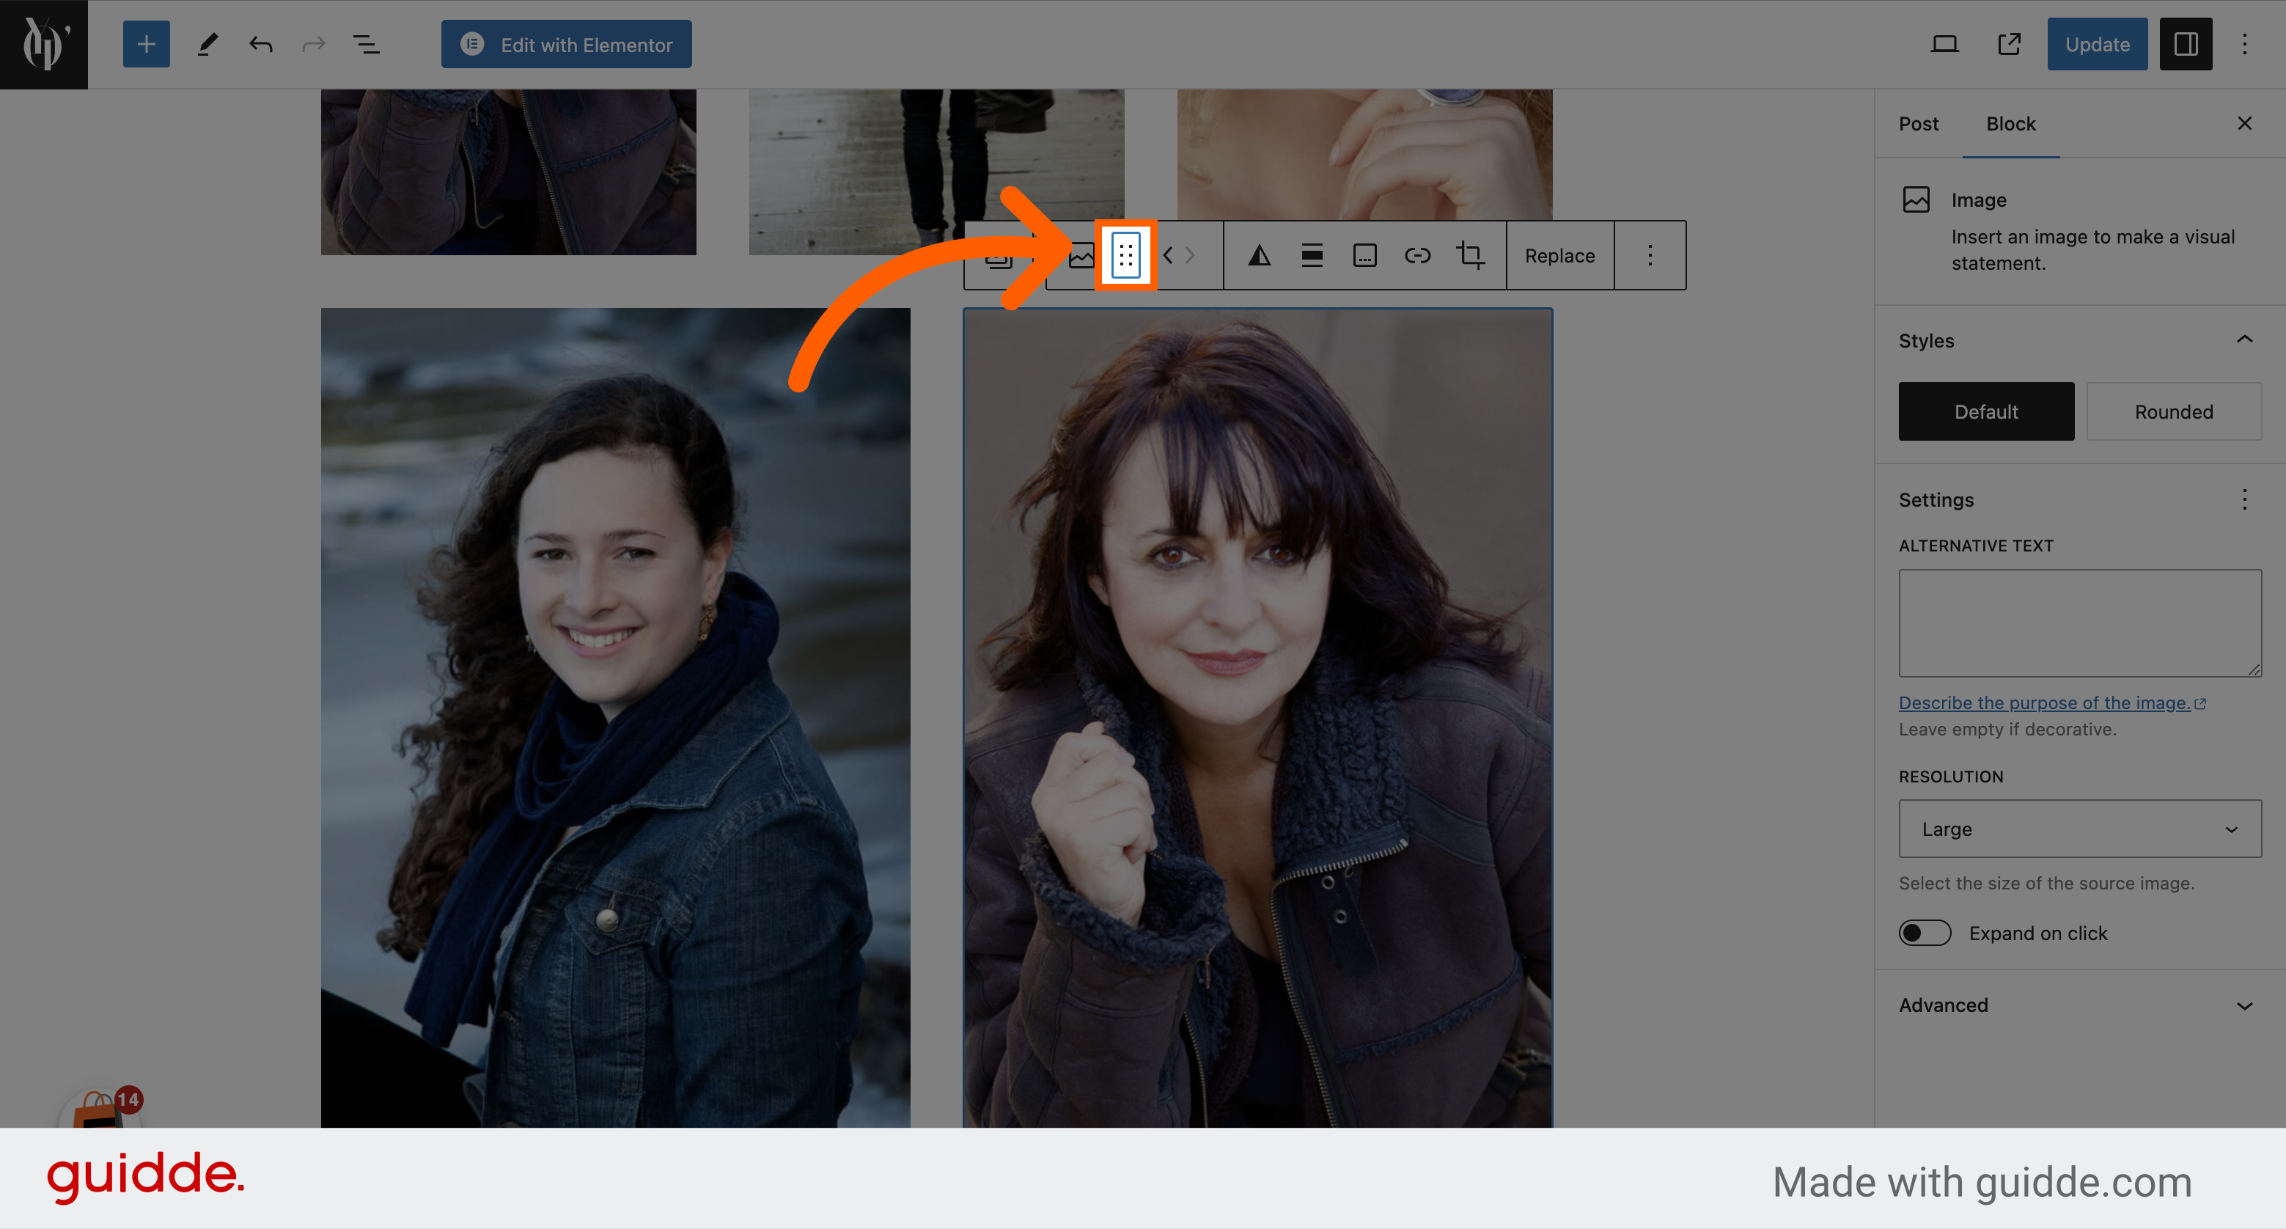
Task: Select the Default image style
Action: pyautogui.click(x=1986, y=411)
